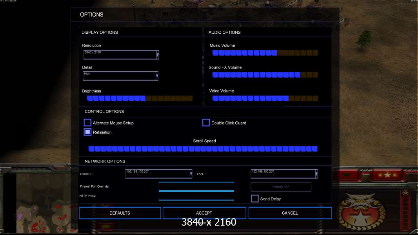Click the DISPLAY OPTIONS heading
Image resolution: width=418 pixels, height=235 pixels.
pos(100,33)
